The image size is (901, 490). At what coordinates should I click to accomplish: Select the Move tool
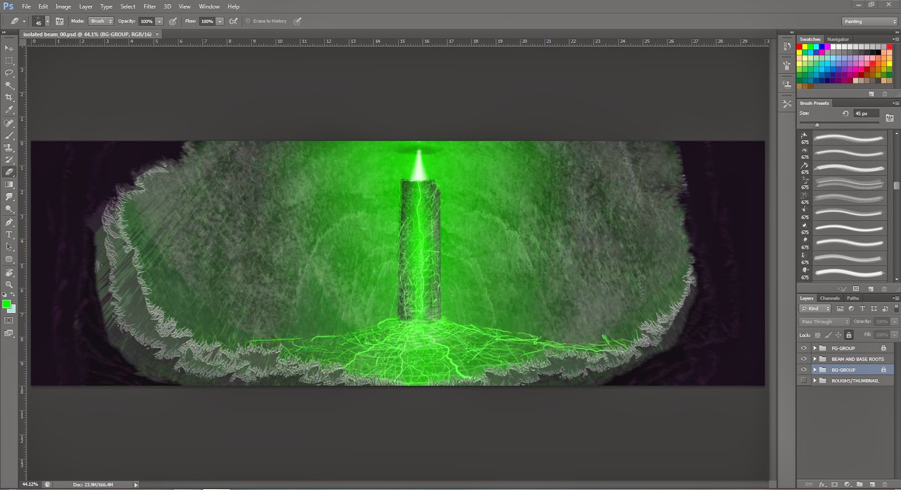point(9,48)
